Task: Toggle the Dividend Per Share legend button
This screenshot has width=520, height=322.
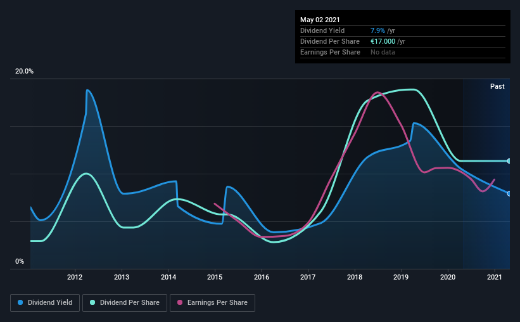Action: click(125, 303)
